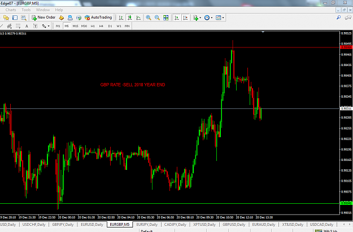The width and height of the screenshot is (353, 232).
Task: Toggle chart auto scroll
Action: (177, 17)
